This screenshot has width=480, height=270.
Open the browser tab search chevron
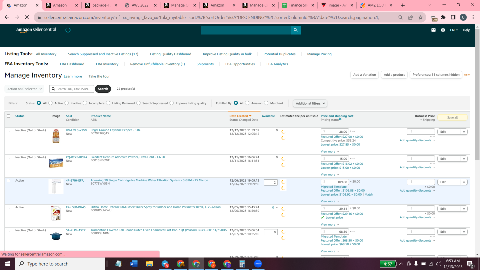(430, 5)
